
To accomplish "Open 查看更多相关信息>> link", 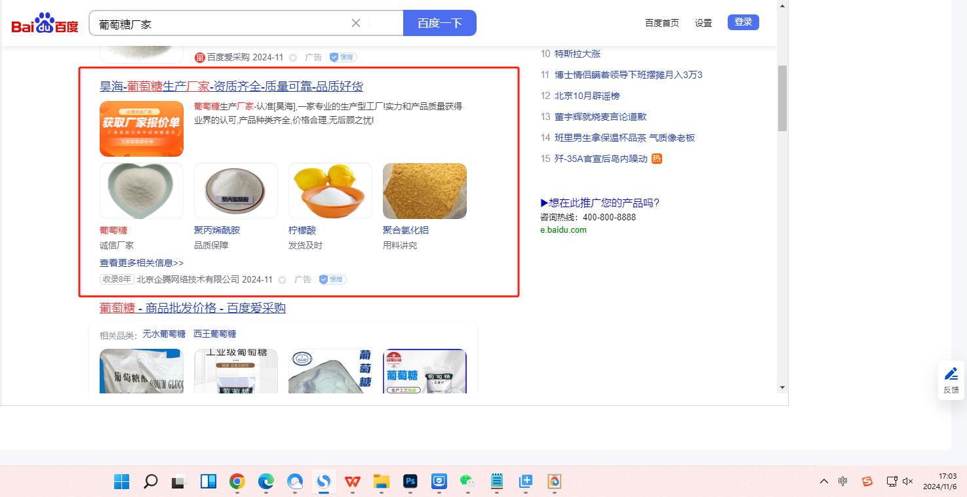I will point(142,263).
